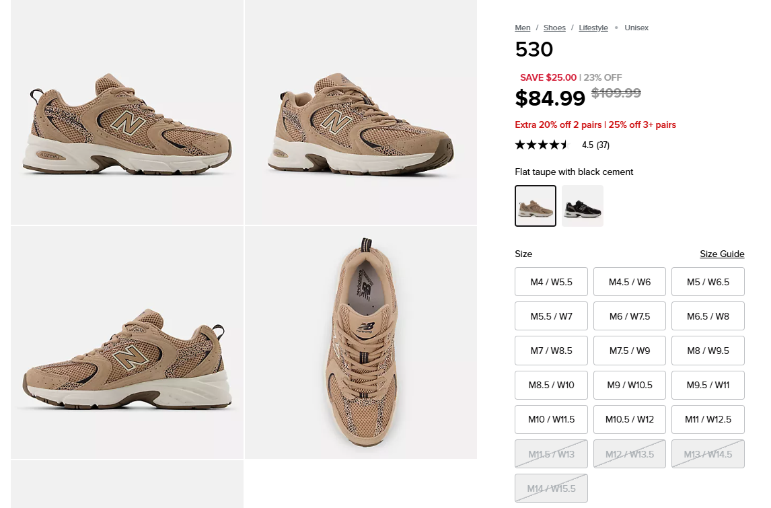Select size M4 / W5.5
The width and height of the screenshot is (771, 508).
pos(551,282)
